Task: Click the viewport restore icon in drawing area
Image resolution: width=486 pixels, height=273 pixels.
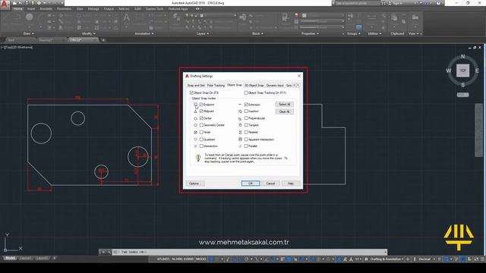Action: click(475, 48)
